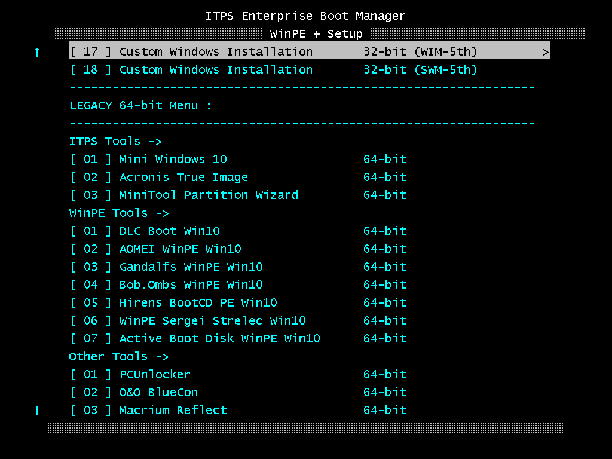Click the Other Tools section header

[119, 357]
